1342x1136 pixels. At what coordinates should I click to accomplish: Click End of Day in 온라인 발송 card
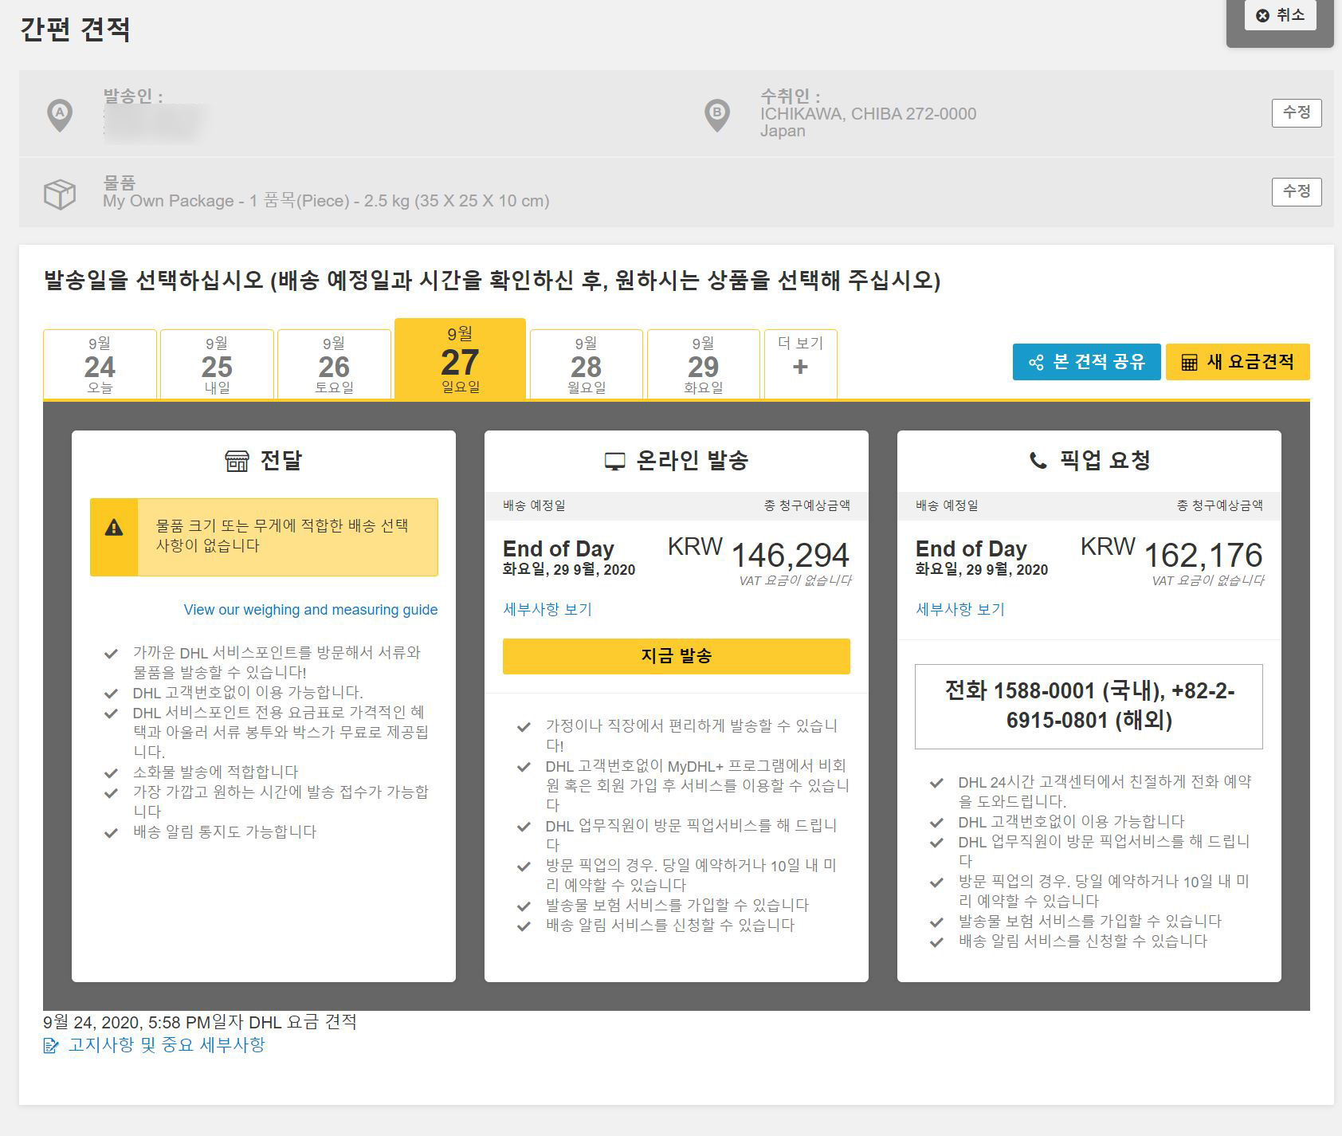[x=558, y=549]
